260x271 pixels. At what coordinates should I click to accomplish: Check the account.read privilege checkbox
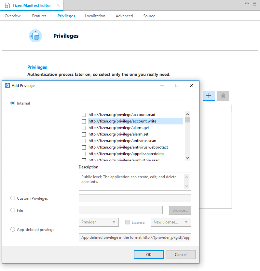point(84,115)
